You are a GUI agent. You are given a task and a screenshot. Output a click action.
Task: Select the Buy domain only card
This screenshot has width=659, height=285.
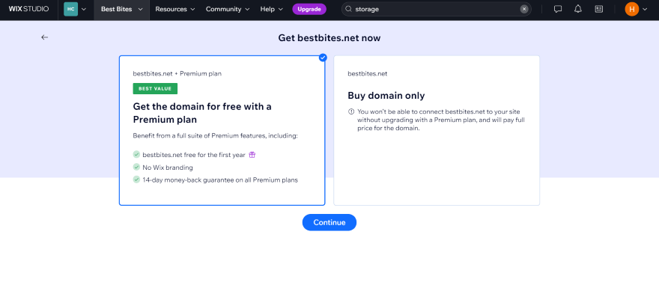[x=437, y=130]
